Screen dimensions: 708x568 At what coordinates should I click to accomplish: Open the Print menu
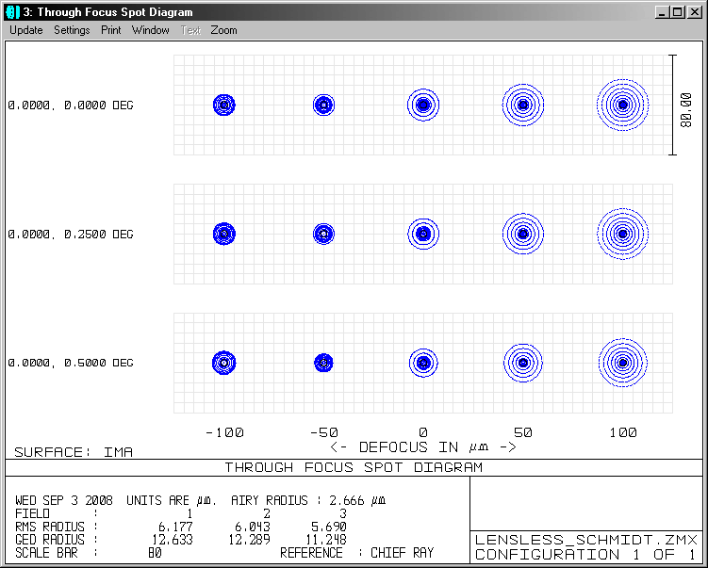[x=111, y=30]
